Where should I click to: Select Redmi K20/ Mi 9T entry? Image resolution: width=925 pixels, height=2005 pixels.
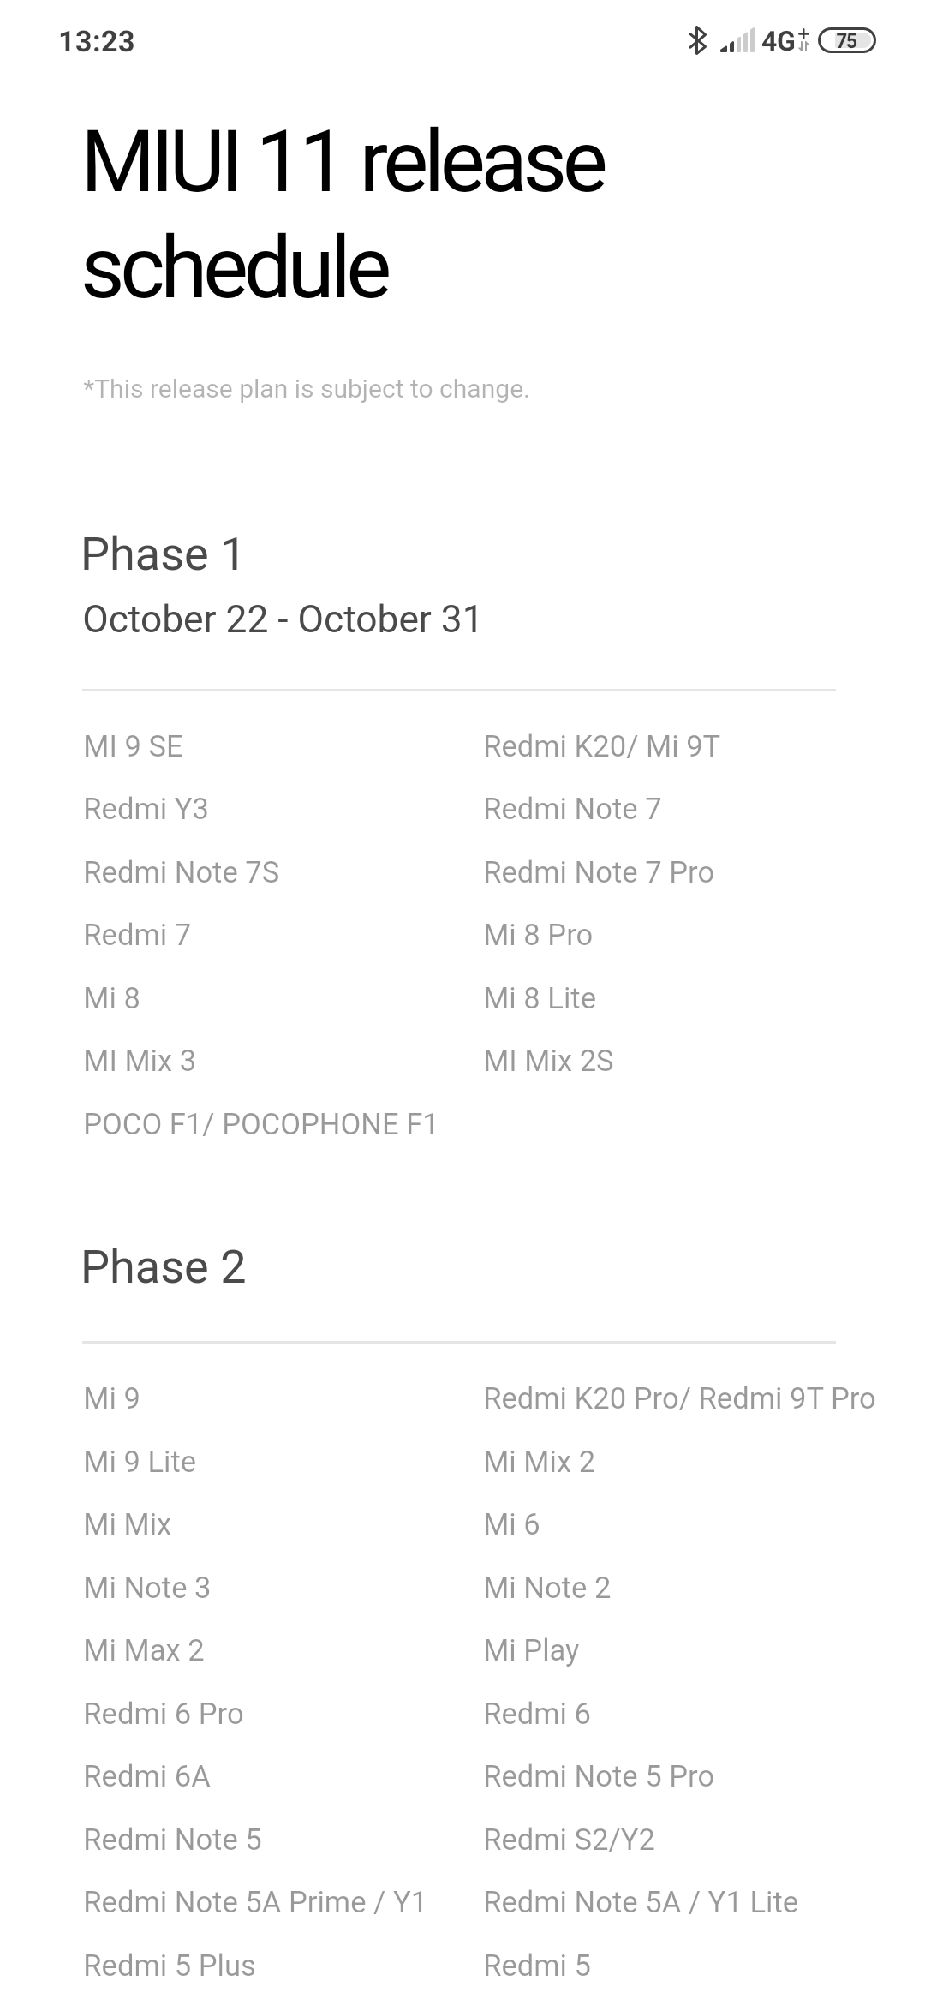(601, 746)
